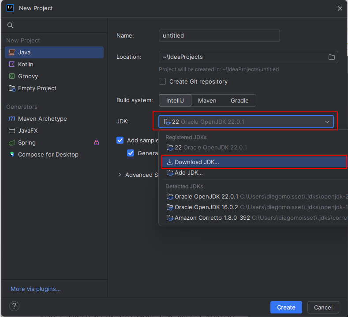Screen dimensions: 348x317
Task: Open the JDK combo box
Action: [x=246, y=122]
